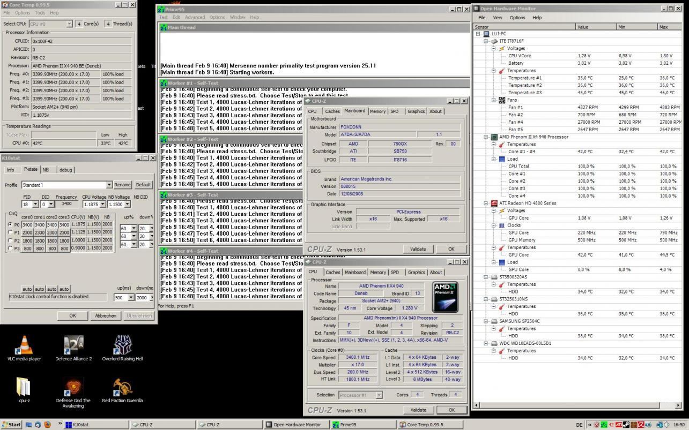The height and width of the screenshot is (430, 689).
Task: Open the FID dropdown in K10stat
Action: coord(35,204)
